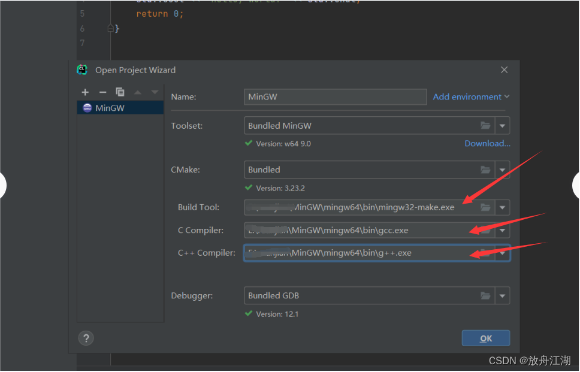Expand the Toolset dropdown arrow
The height and width of the screenshot is (372, 580).
[x=503, y=125]
